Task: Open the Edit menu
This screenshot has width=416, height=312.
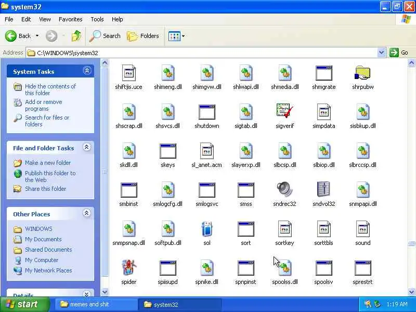Action: [26, 19]
